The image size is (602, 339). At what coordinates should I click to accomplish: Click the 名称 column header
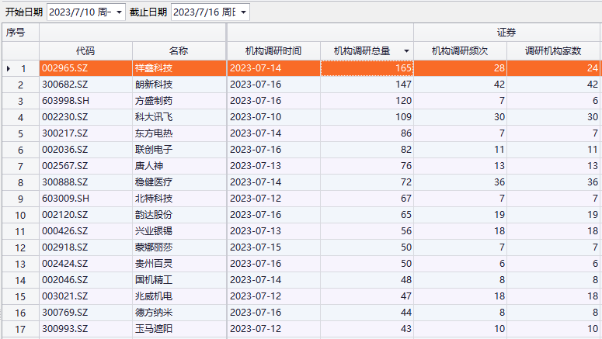(179, 51)
